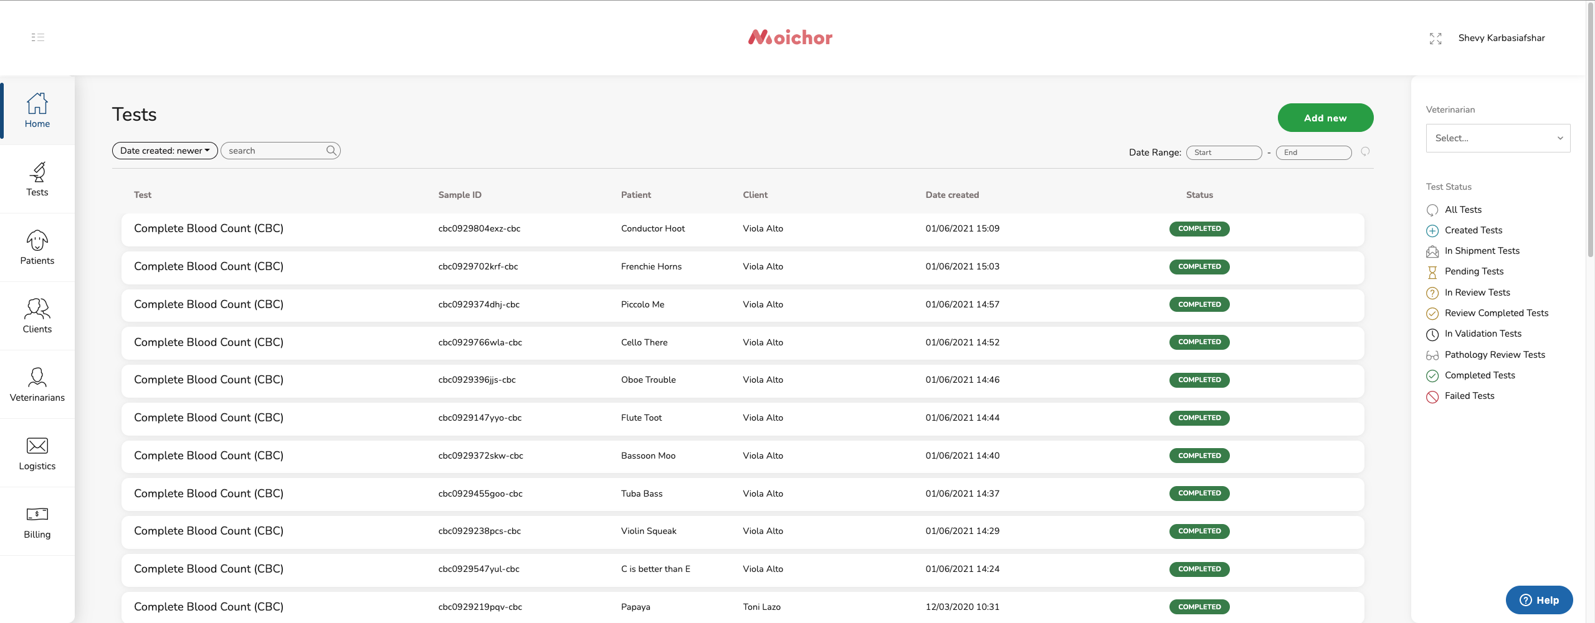Filter by Failed Tests label
This screenshot has height=623, width=1595.
pos(1469,396)
